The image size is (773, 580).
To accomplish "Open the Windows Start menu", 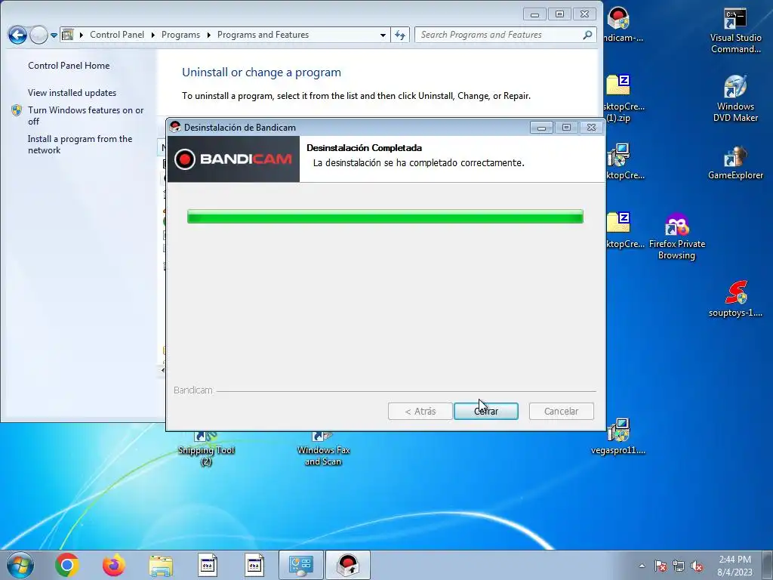I will 20,565.
